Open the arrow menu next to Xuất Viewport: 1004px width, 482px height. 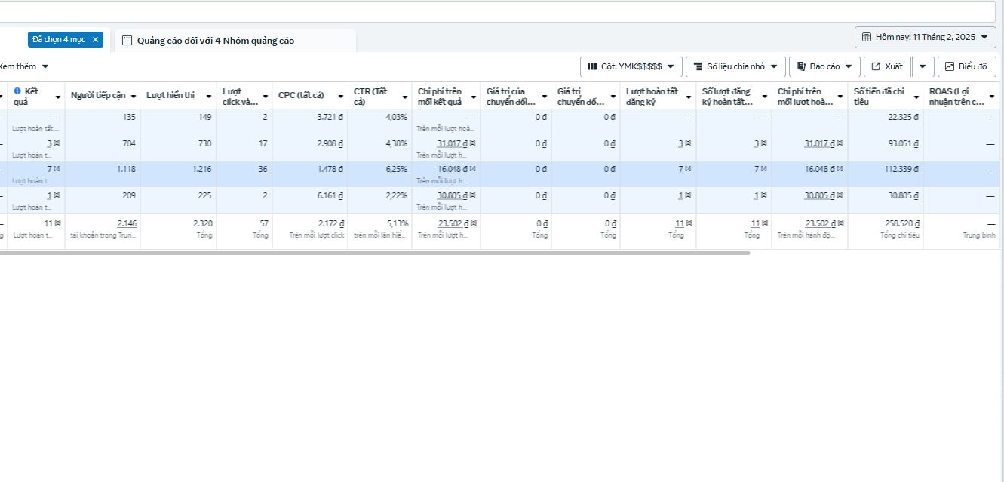923,66
